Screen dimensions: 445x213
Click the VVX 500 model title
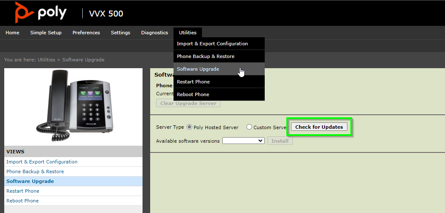coord(106,14)
